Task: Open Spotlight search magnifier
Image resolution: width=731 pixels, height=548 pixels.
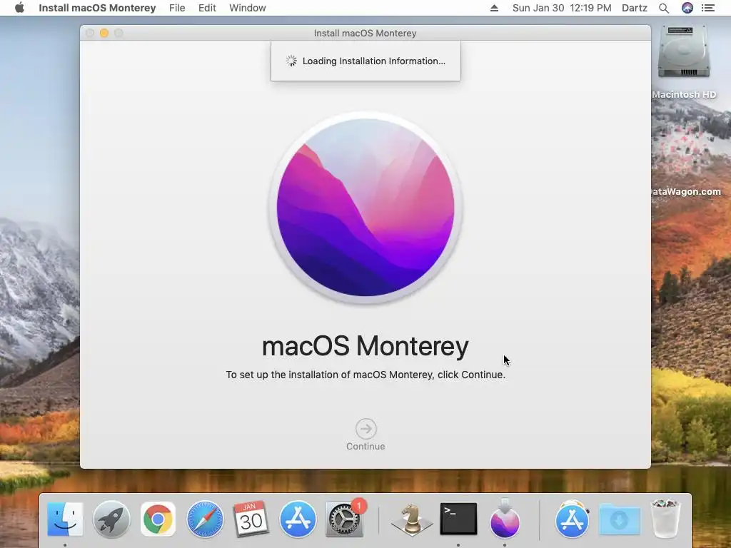Action: click(x=664, y=8)
